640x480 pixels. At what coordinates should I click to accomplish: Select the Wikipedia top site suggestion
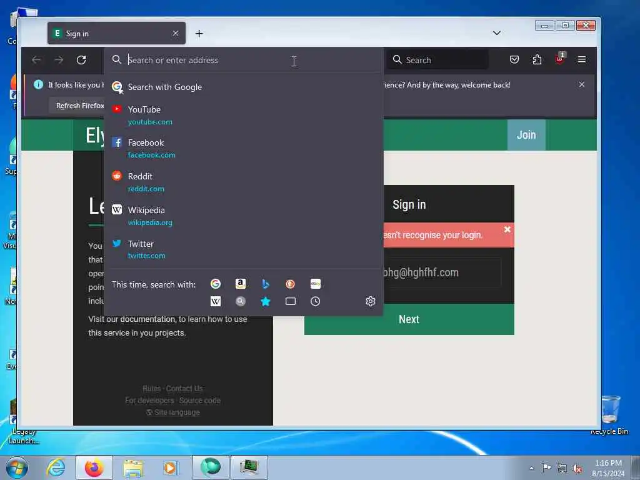coord(244,216)
